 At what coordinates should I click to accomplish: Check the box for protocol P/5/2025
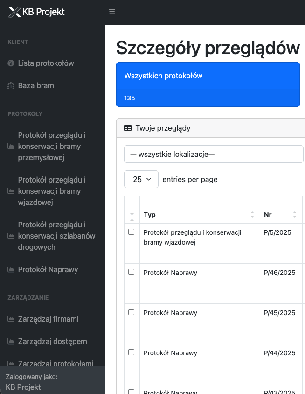[x=131, y=232]
